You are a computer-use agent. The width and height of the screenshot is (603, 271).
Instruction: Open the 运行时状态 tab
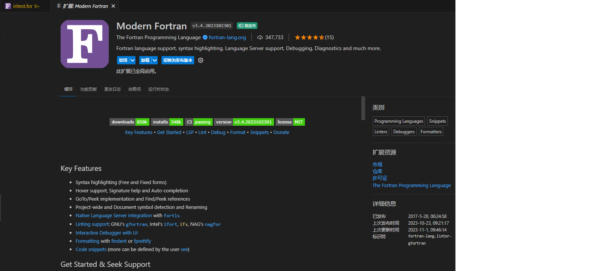pos(158,89)
